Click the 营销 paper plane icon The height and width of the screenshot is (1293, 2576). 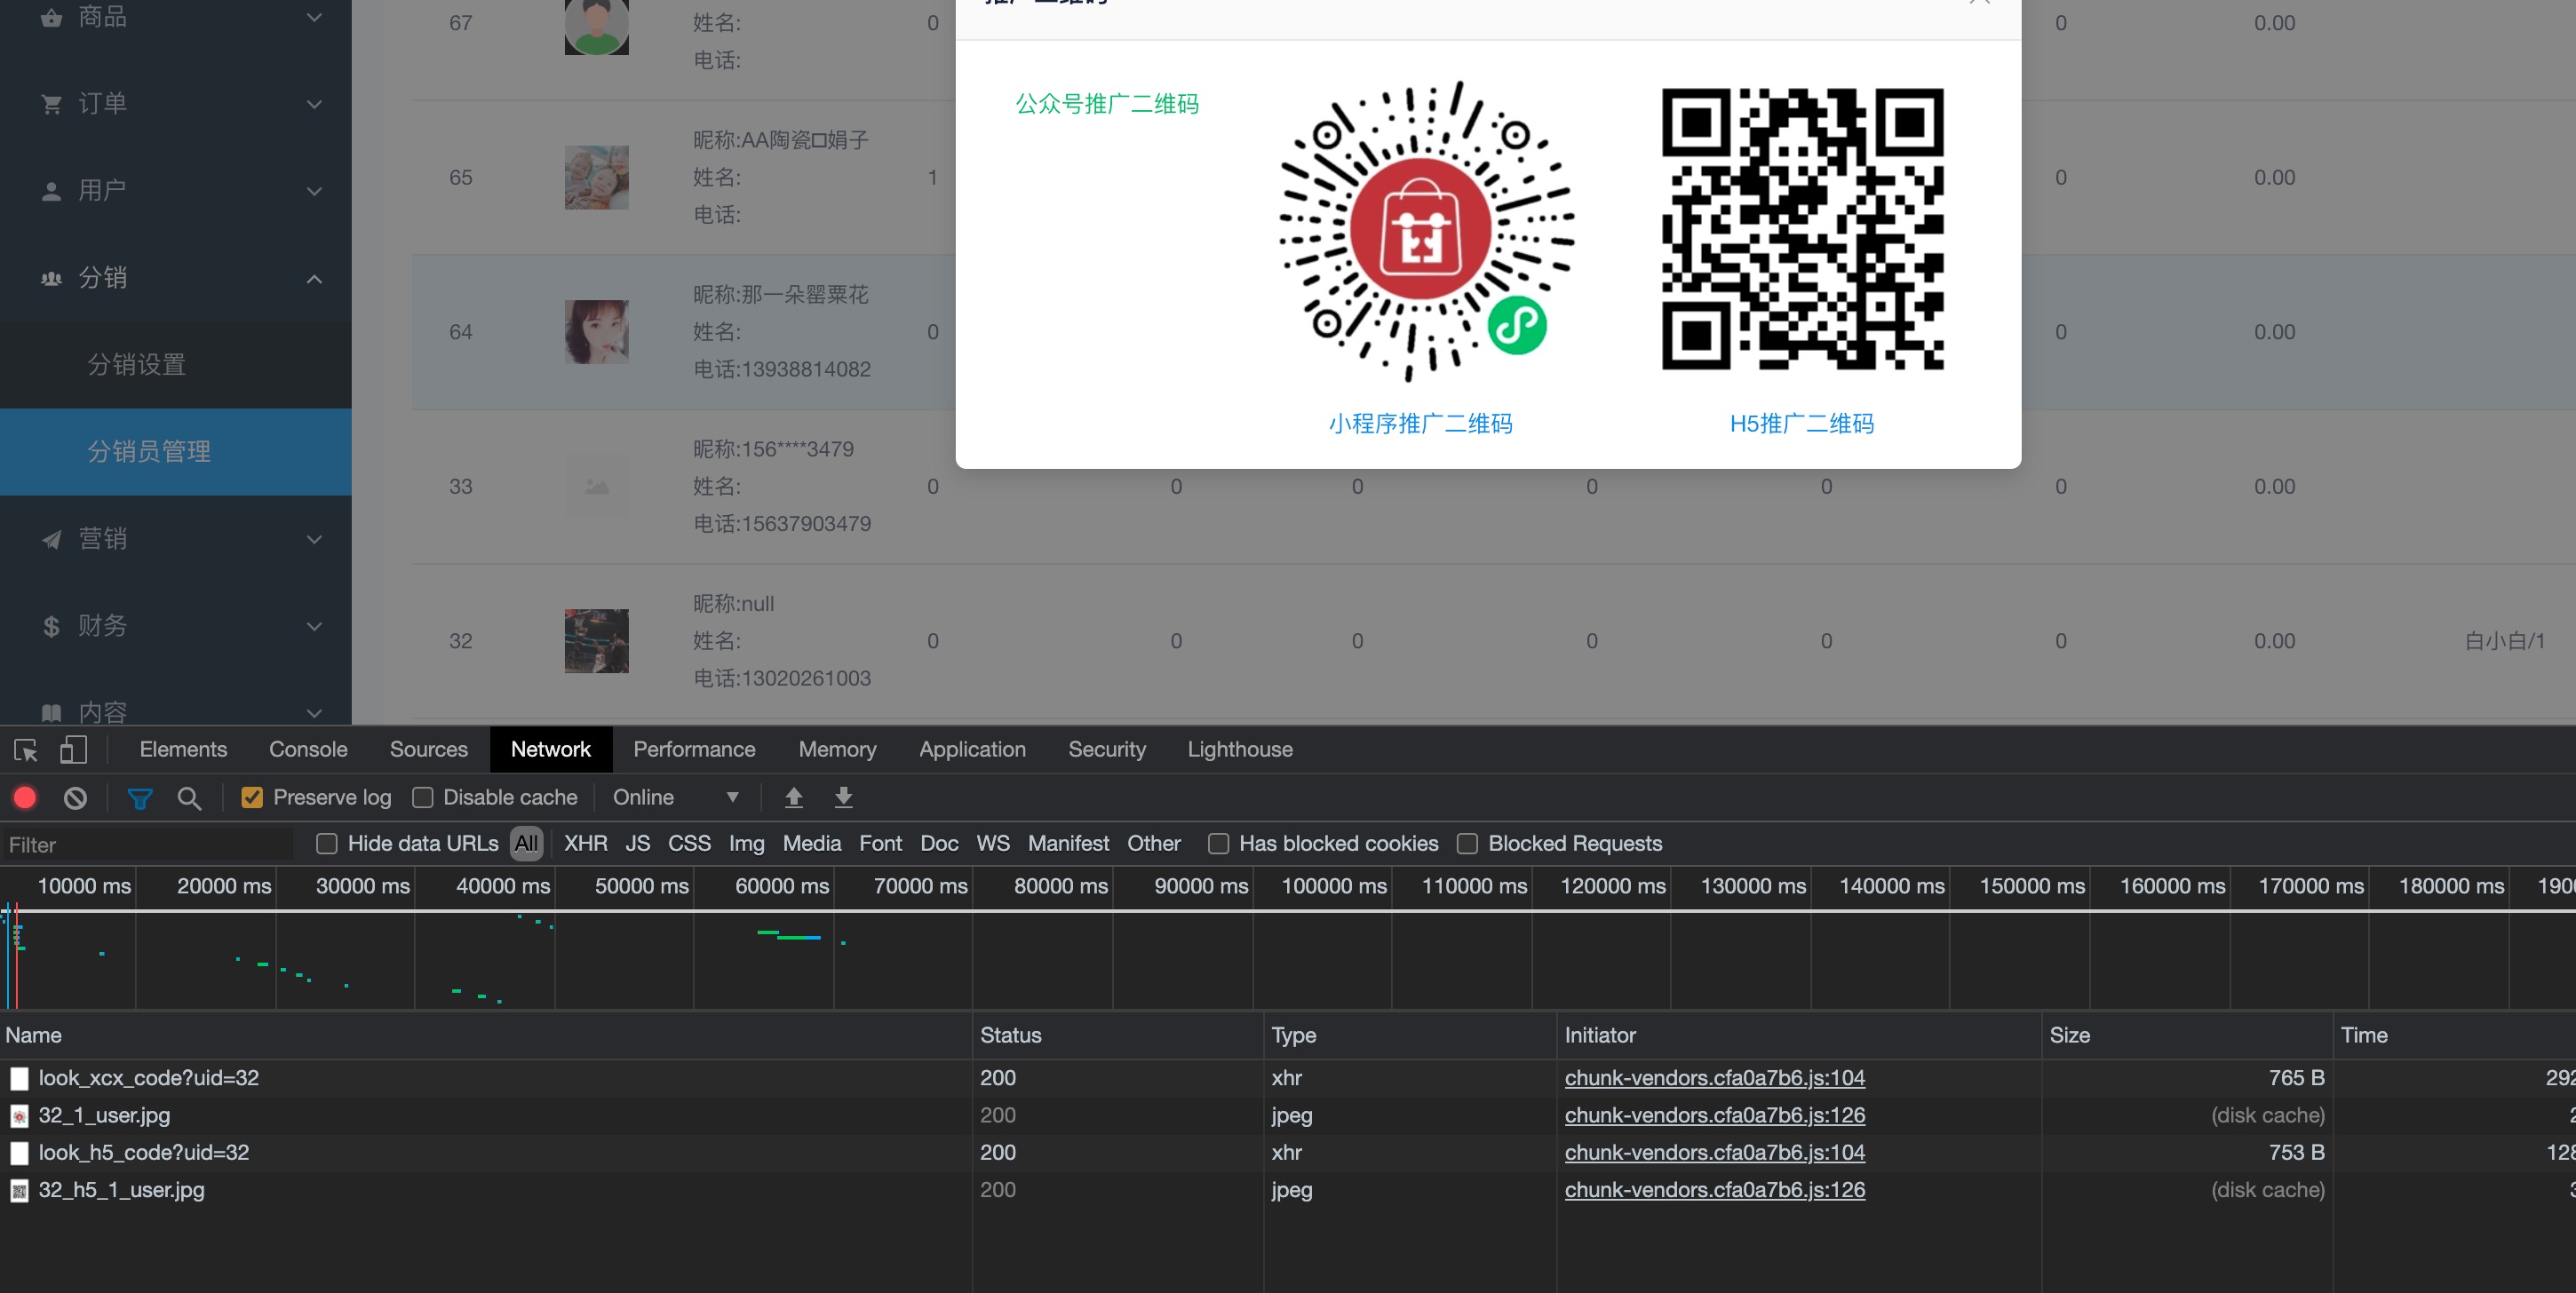(x=51, y=539)
